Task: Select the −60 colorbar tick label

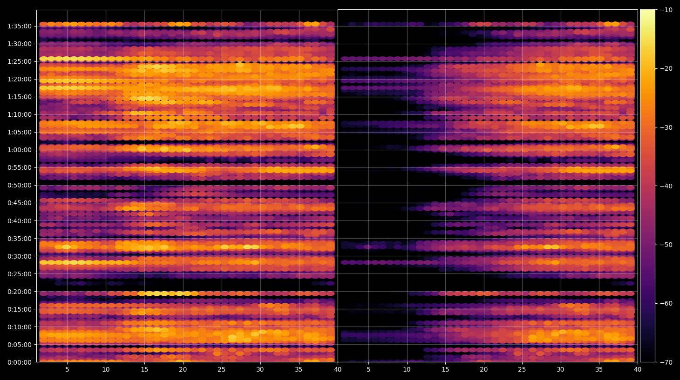Action: (666, 303)
